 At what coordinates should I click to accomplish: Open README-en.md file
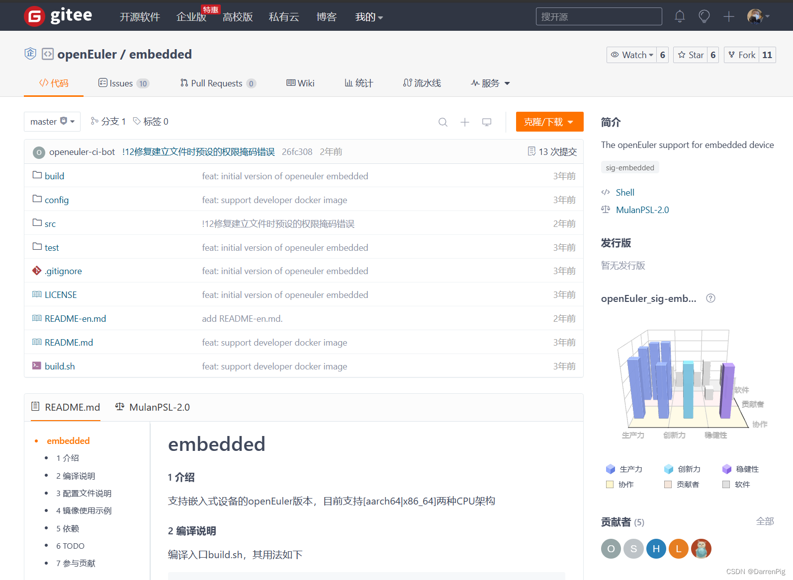pos(75,319)
